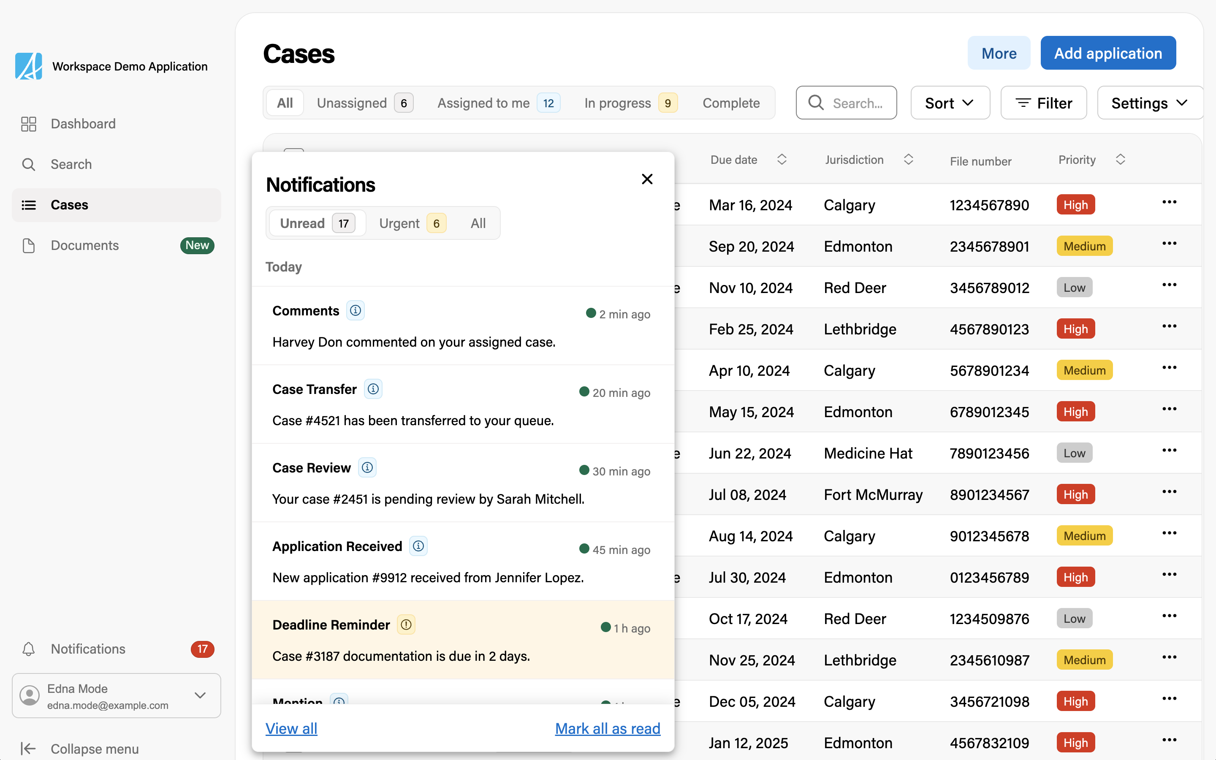Click the More button
This screenshot has height=760, width=1216.
(x=999, y=53)
